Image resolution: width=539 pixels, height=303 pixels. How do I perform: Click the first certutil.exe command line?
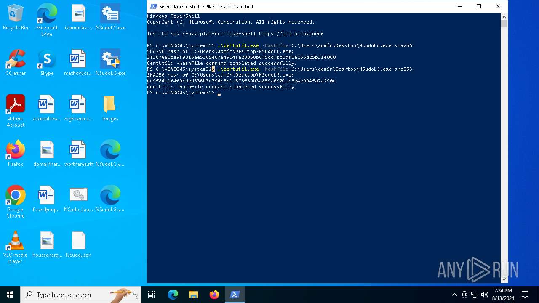[280, 45]
